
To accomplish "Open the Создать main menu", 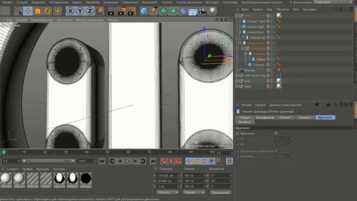I will pyautogui.click(x=22, y=2).
